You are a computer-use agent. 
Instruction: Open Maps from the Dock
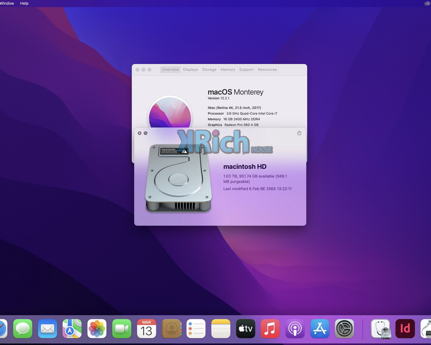click(72, 328)
